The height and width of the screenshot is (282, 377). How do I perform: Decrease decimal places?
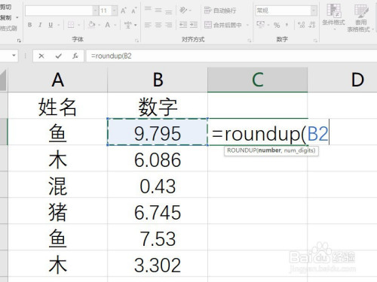pyautogui.click(x=312, y=25)
